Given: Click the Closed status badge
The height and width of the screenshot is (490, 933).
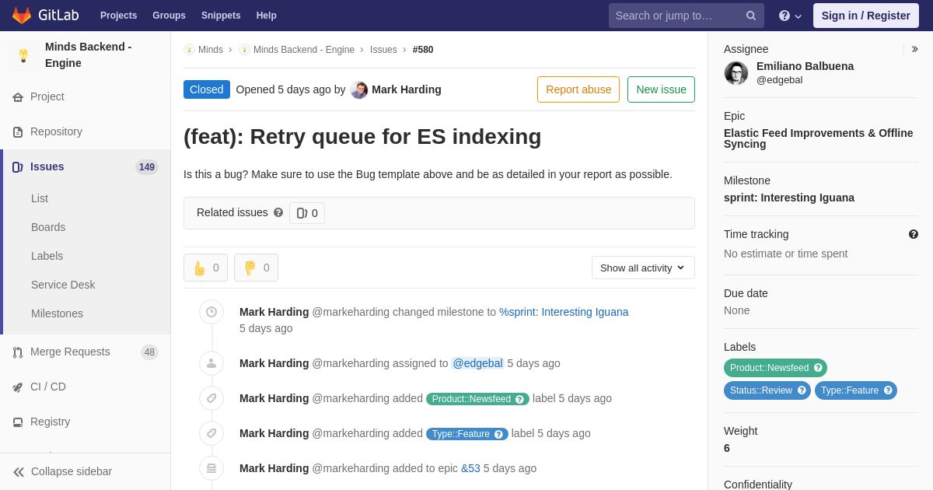Looking at the screenshot, I should coord(207,89).
